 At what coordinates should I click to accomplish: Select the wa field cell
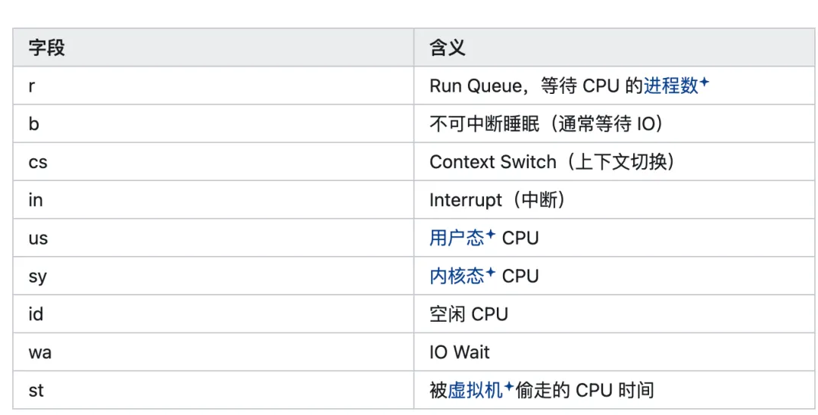[214, 352]
